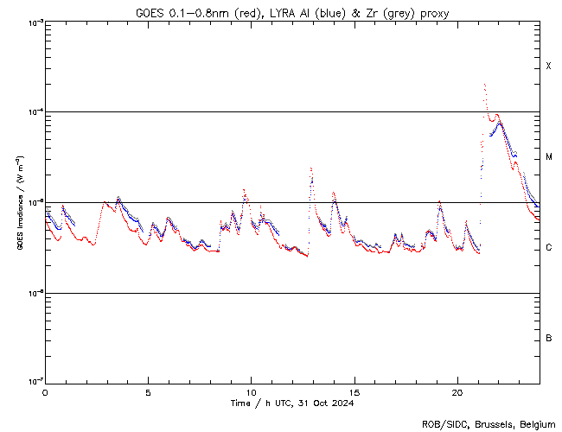Click the 10⁻³ y-axis tick label
This screenshot has height=432, width=562.
point(31,22)
